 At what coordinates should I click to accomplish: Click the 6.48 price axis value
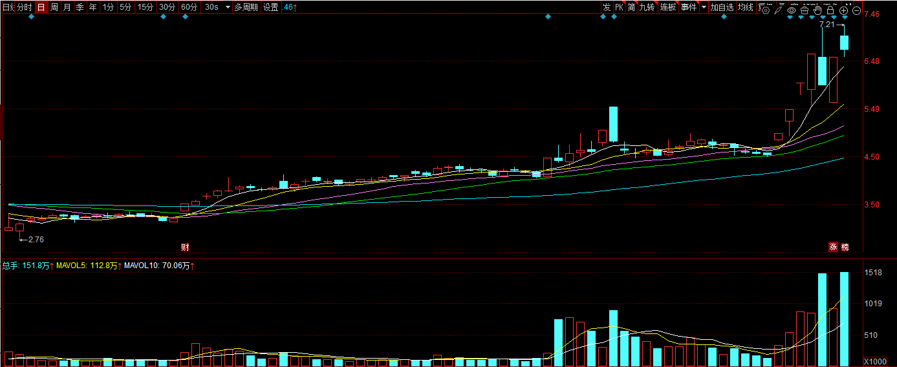pyautogui.click(x=872, y=61)
